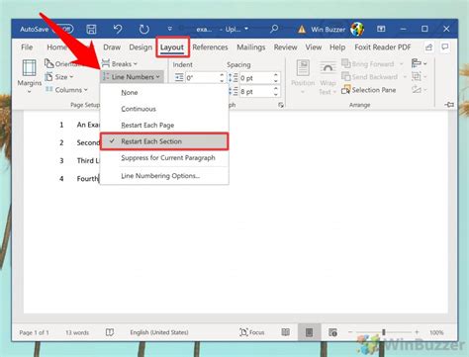Toggle Restart Each Section option
This screenshot has height=357, width=469.
coord(164,141)
